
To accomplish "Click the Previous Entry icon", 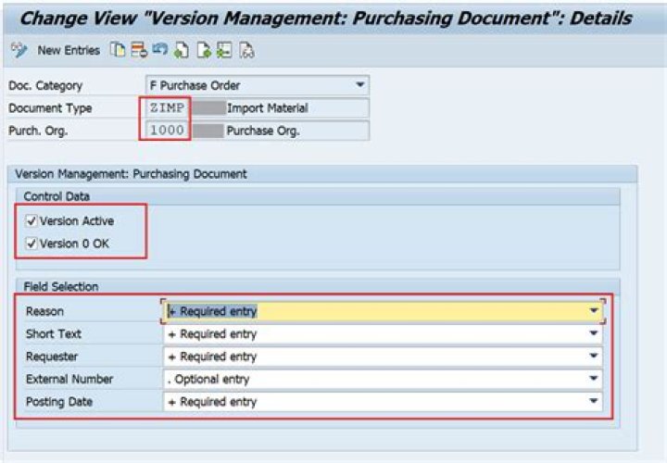I will point(182,50).
